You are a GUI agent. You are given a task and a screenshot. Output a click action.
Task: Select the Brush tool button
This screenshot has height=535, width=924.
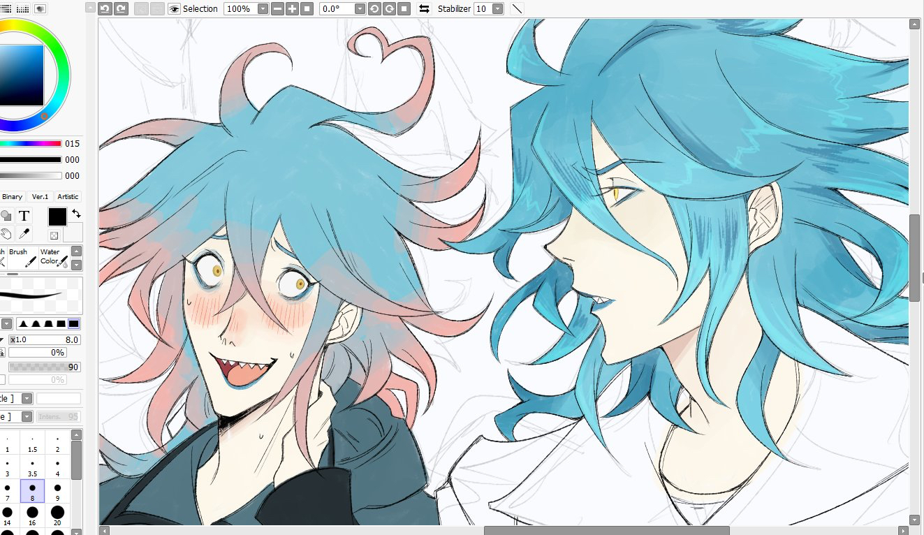(22, 257)
